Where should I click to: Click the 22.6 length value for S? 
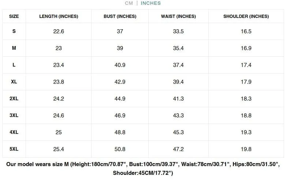[59, 31]
